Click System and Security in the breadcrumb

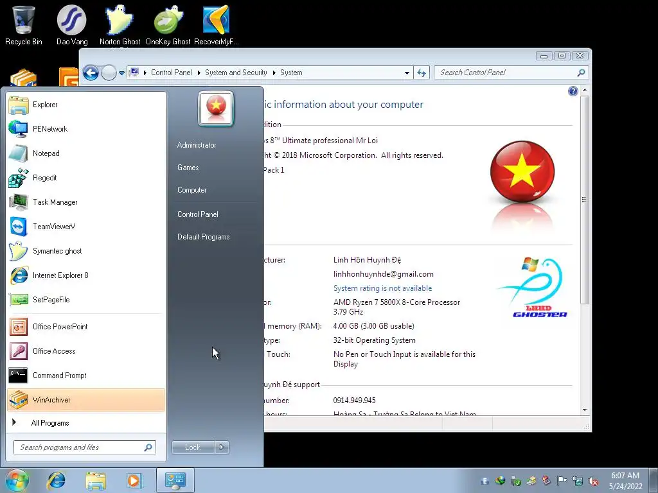point(236,73)
